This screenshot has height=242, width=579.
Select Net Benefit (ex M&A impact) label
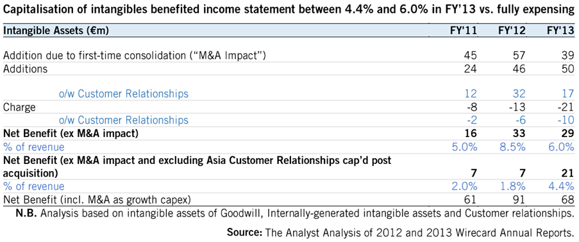click(x=71, y=134)
